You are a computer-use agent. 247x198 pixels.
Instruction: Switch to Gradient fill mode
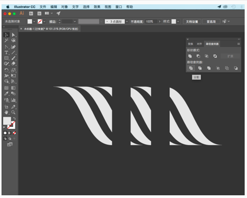(x=10, y=133)
